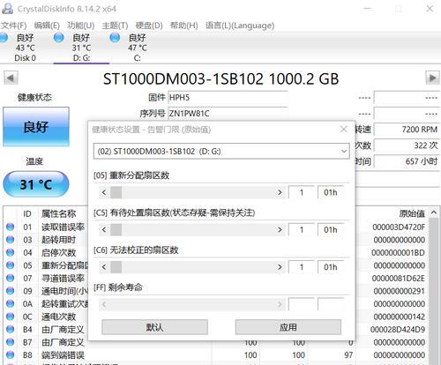Click the [C5] hex value field 01h

[x=331, y=229]
